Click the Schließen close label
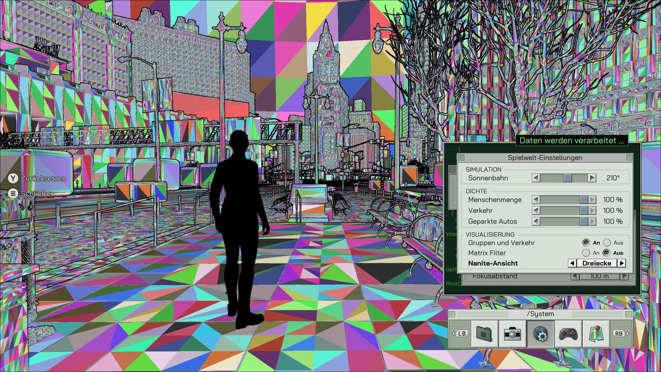Image resolution: width=661 pixels, height=372 pixels. click(x=37, y=194)
